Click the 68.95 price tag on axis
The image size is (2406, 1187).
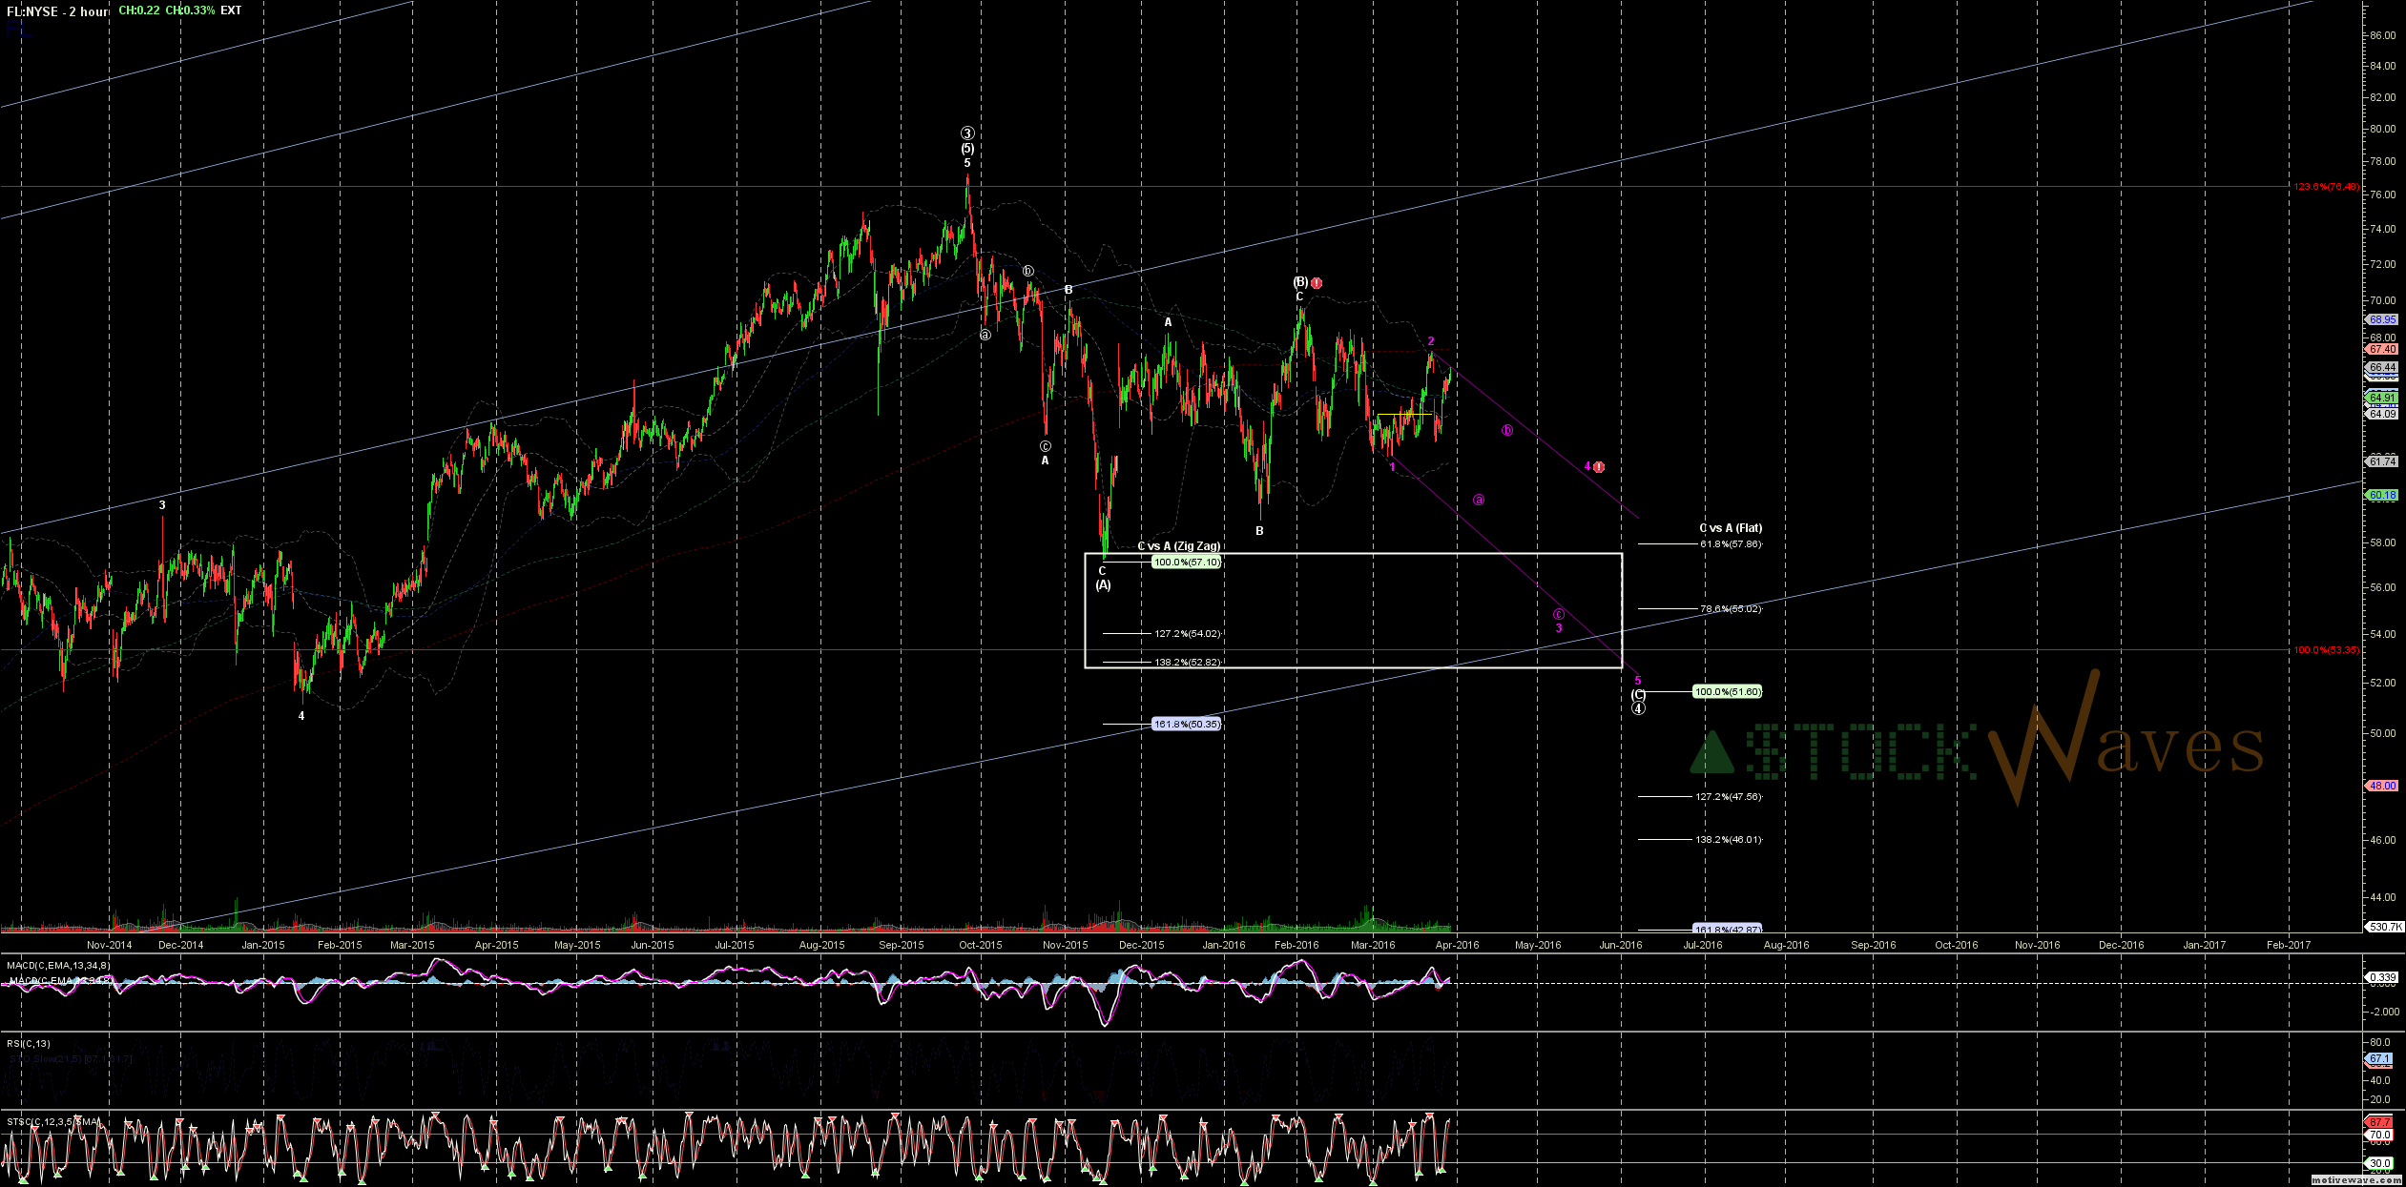tap(2382, 320)
